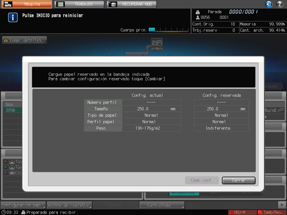Viewport: 287px width, 215px height.
Task: Open the TRABAJOS tab
Action: (79, 4)
